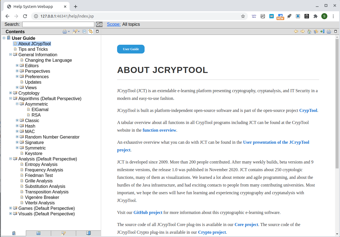Open the Core project link
This screenshot has width=340, height=237.
click(246, 225)
